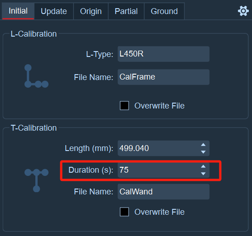
Task: Click the CalFrame file name field
Action: click(164, 77)
